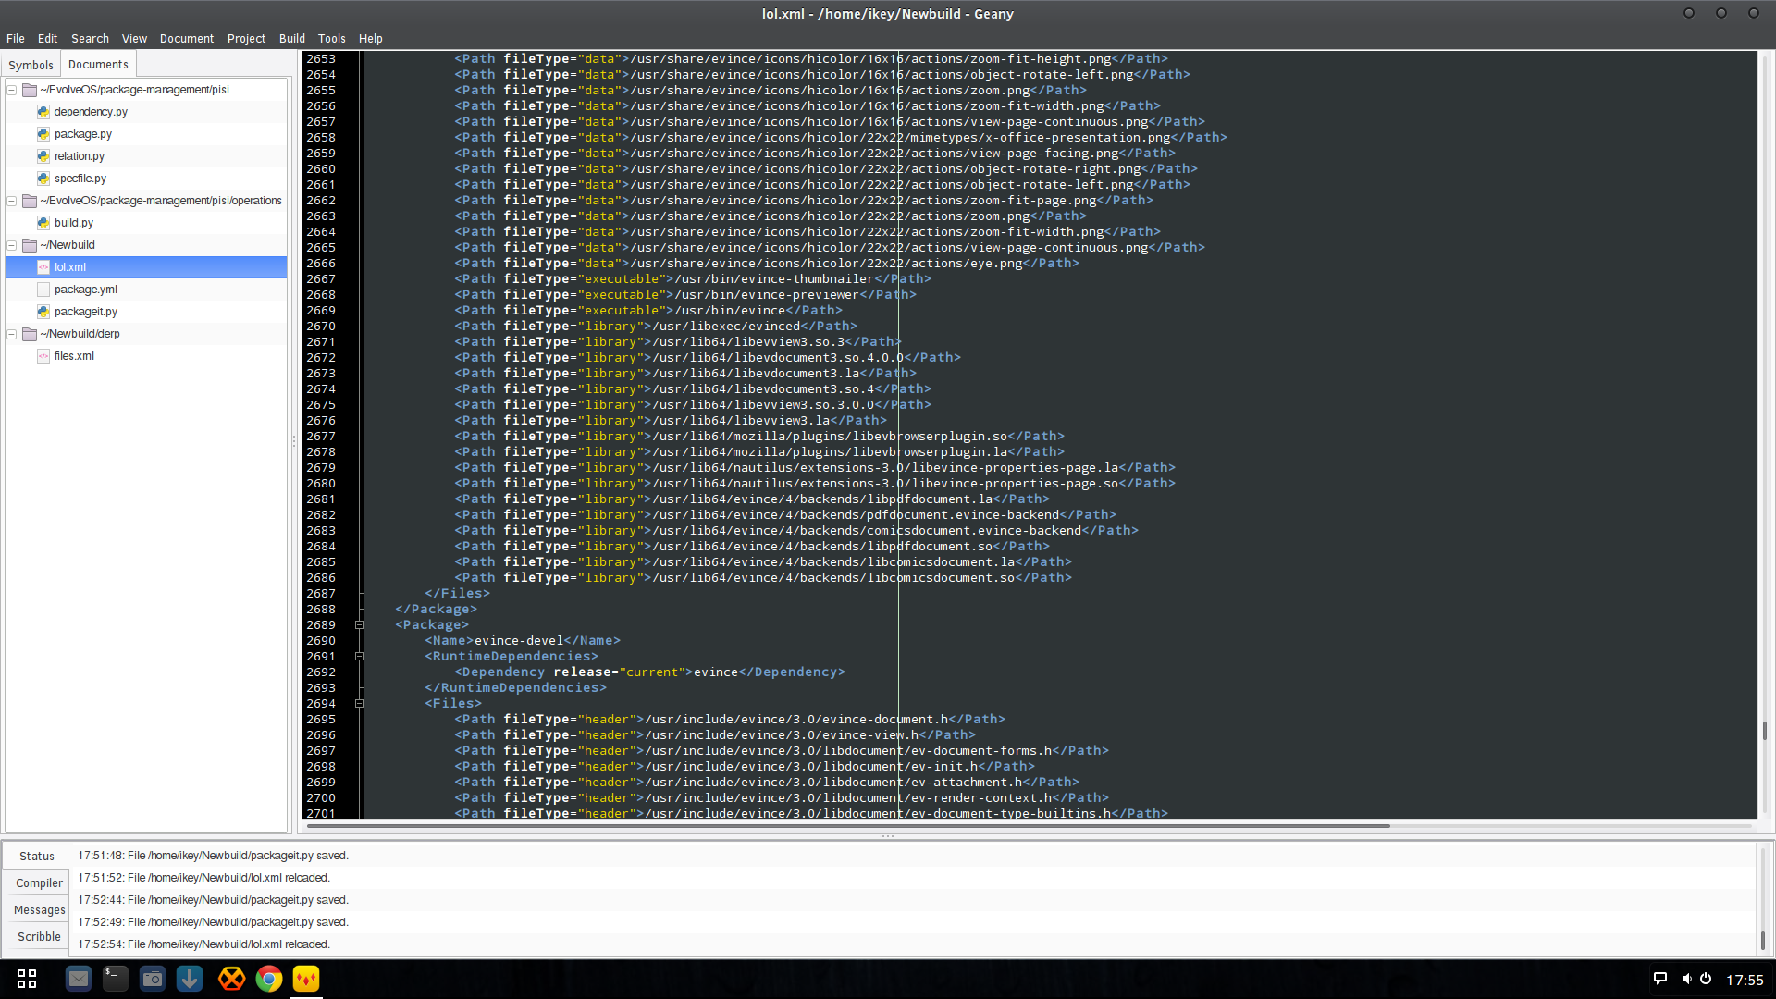Click the folder icon of ~/Newbuild/derp
1776x999 pixels.
click(30, 334)
